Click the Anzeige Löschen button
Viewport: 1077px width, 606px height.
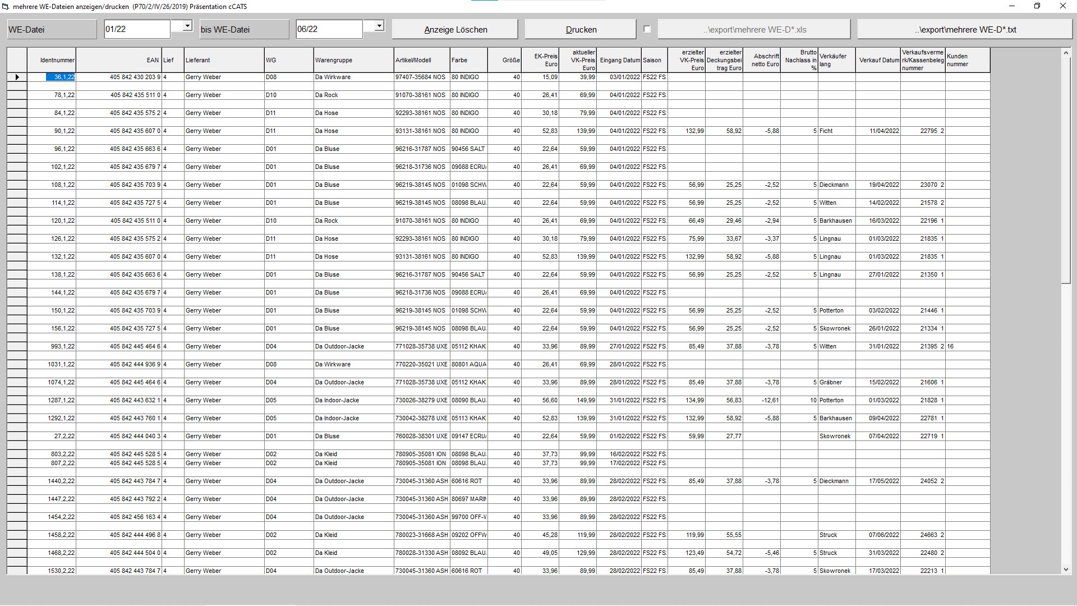pos(455,29)
